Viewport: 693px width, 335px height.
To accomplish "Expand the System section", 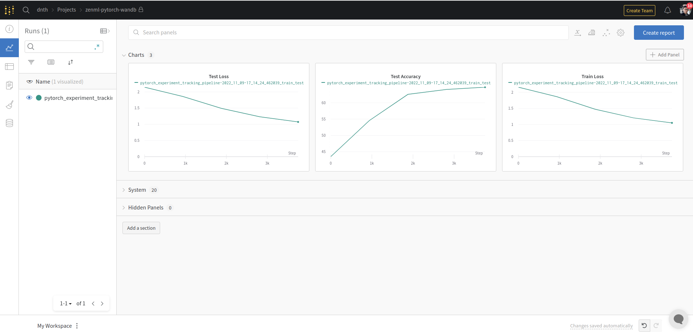I will pyautogui.click(x=124, y=190).
